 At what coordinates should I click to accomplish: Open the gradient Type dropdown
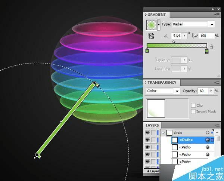[212, 24]
